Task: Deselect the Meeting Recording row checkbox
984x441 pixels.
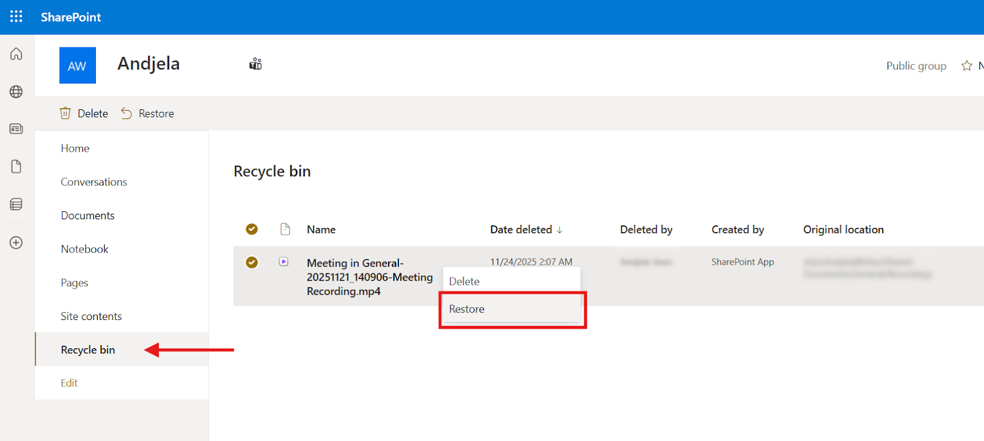Action: click(252, 262)
